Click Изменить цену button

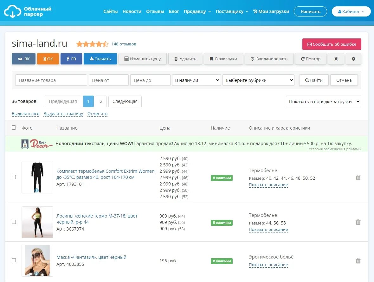point(143,59)
